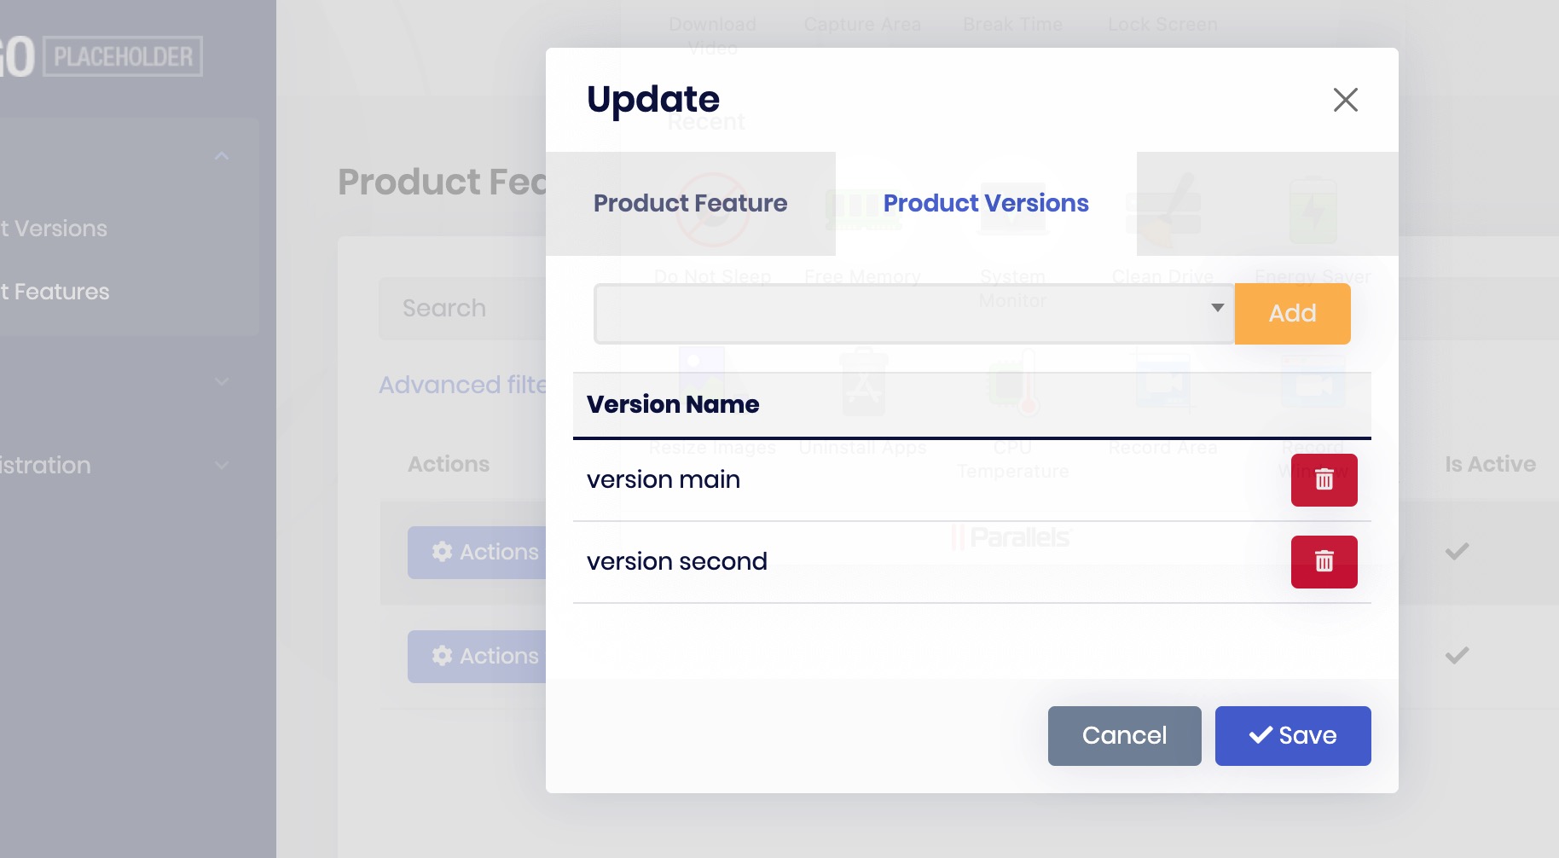Click the Add button
The image size is (1559, 858).
click(x=1292, y=313)
